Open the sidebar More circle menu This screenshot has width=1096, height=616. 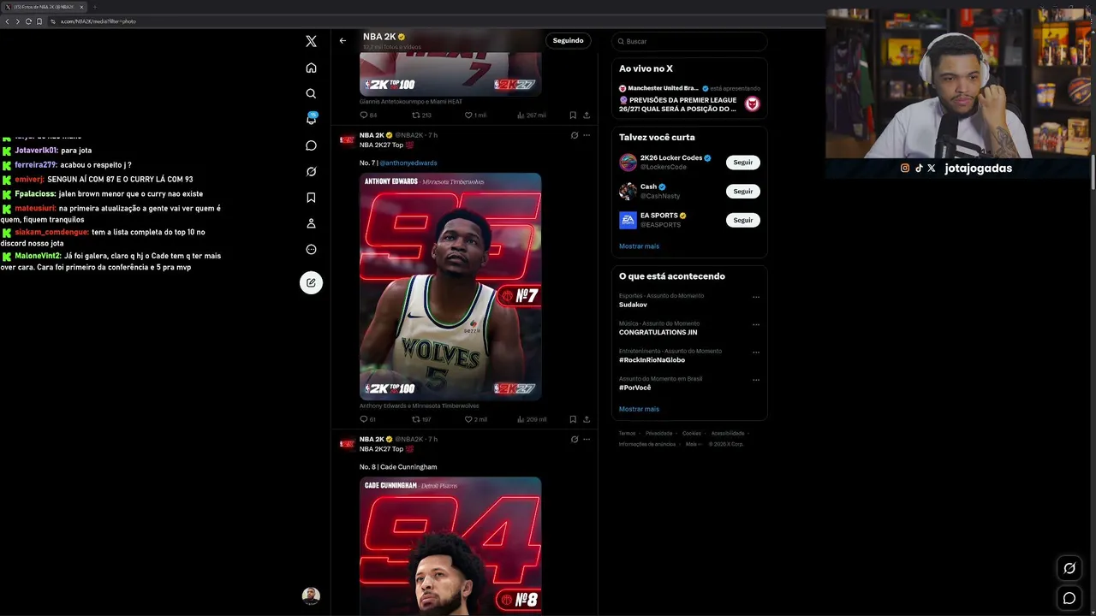(x=311, y=249)
